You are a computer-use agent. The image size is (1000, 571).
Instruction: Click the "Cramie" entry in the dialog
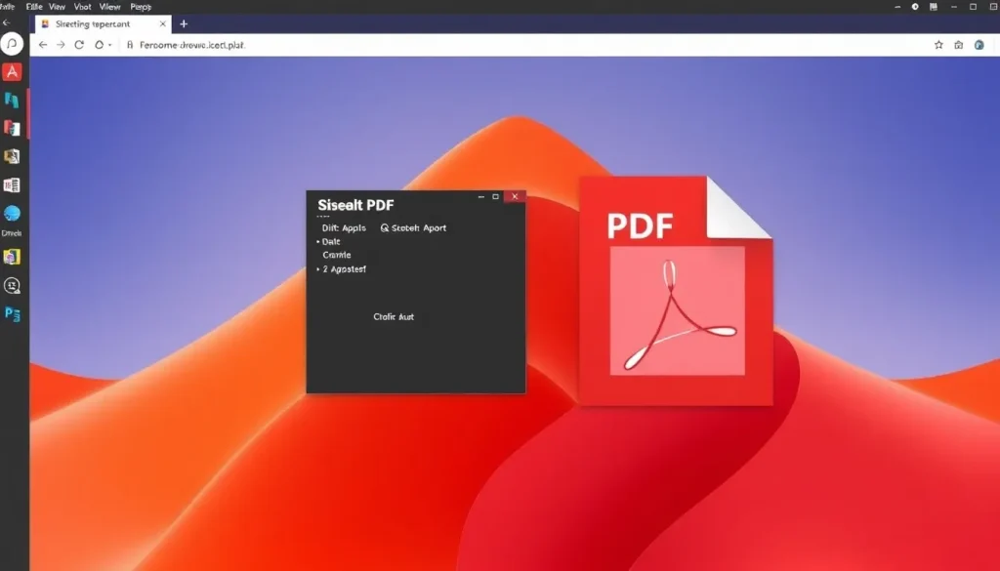336,255
